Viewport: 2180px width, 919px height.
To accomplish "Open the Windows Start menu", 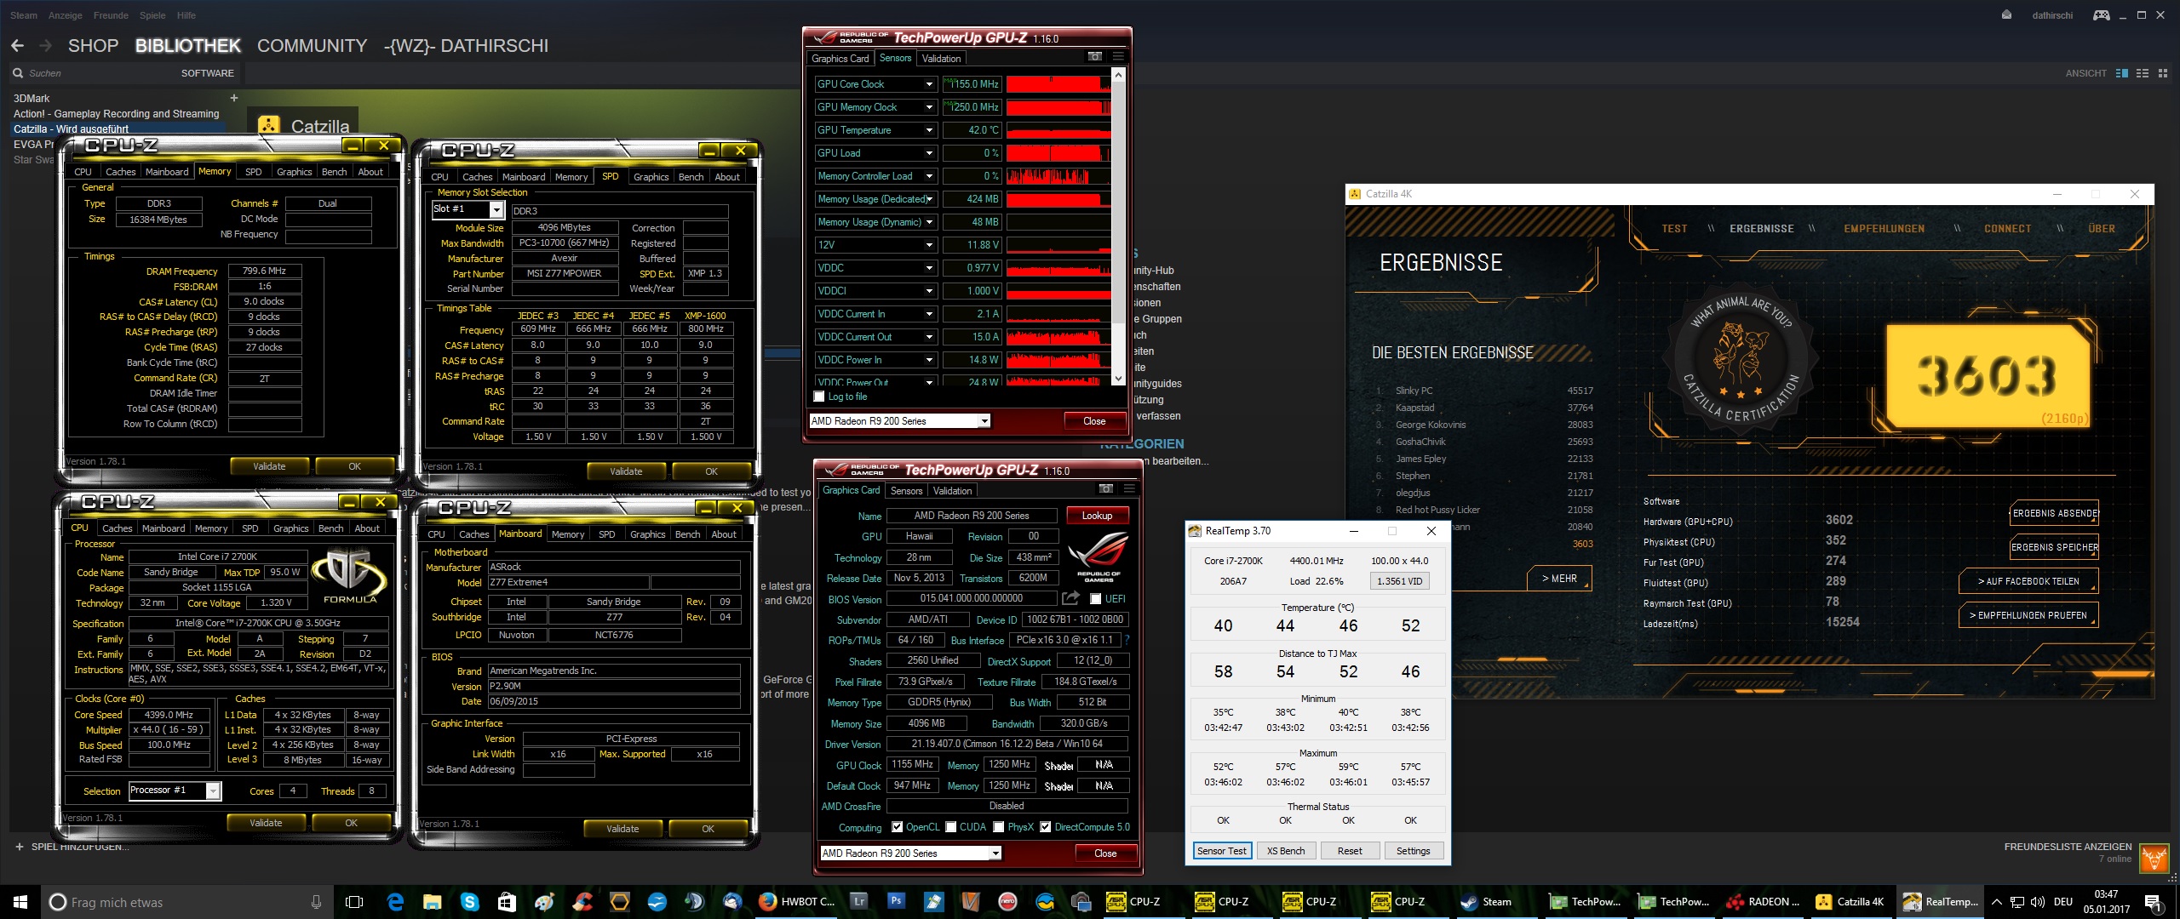I will (x=20, y=902).
